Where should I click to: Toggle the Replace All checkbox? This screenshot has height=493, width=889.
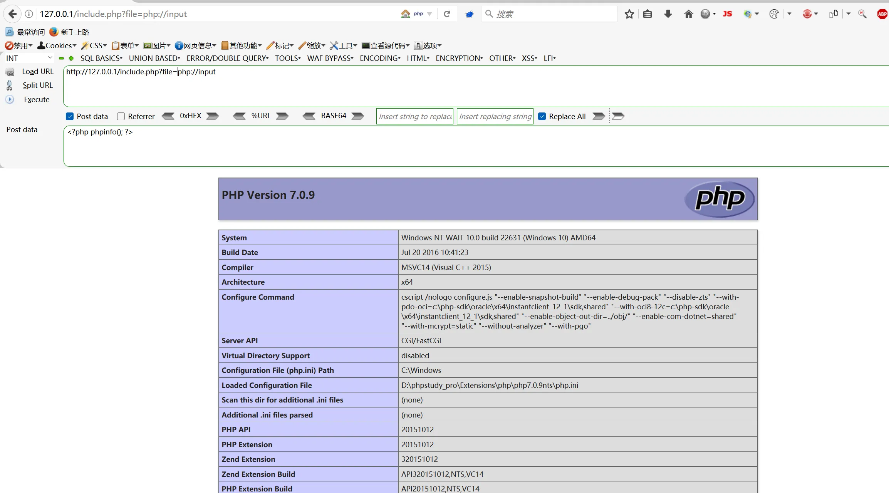pos(542,116)
